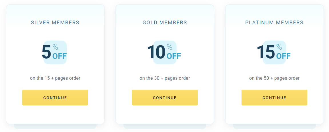The width and height of the screenshot is (329, 132).
Task: Click the large number 5
Action: pyautogui.click(x=46, y=52)
